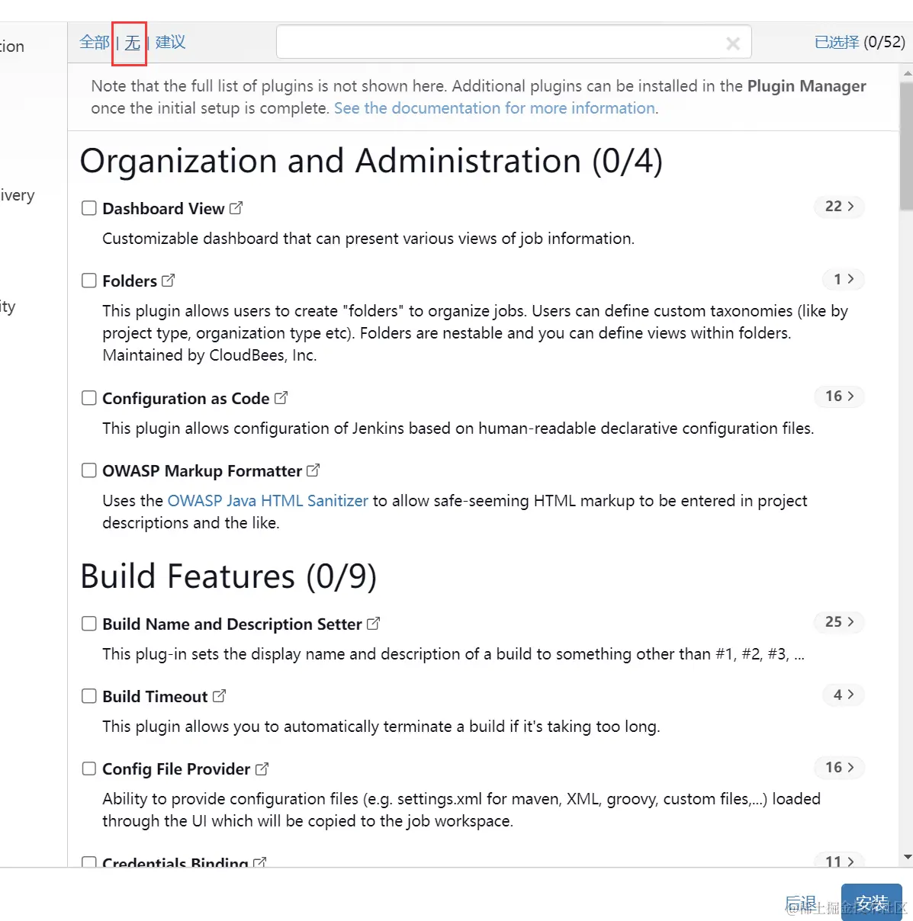Expand Build Name Setter dependencies badge 25
Image resolution: width=913 pixels, height=921 pixels.
pyautogui.click(x=839, y=622)
